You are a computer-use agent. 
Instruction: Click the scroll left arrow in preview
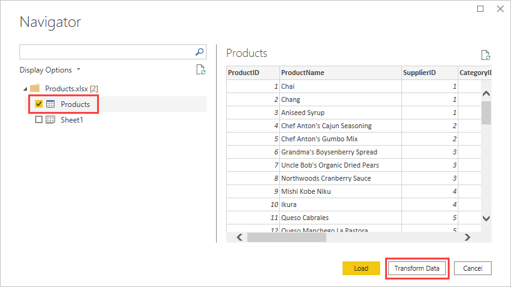[239, 237]
